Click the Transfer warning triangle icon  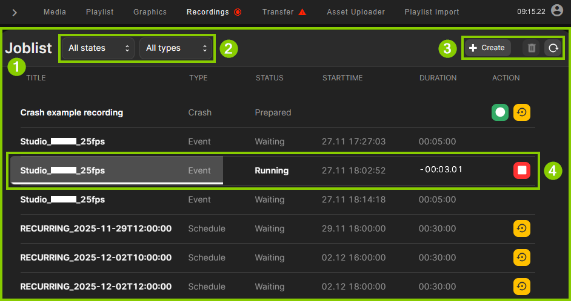[302, 12]
